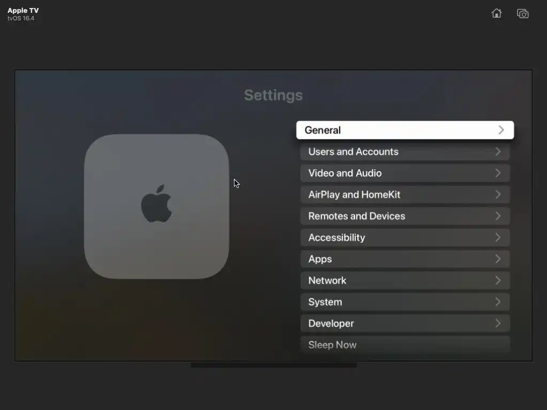Click the Home icon in simulator toolbar
547x410 pixels.
pos(496,13)
